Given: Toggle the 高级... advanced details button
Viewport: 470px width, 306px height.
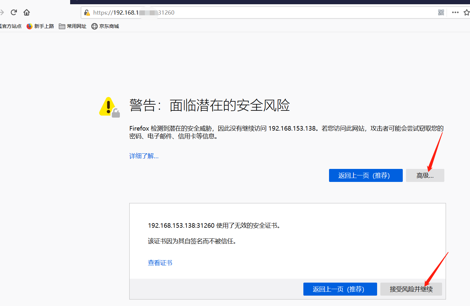Looking at the screenshot, I should pyautogui.click(x=425, y=175).
